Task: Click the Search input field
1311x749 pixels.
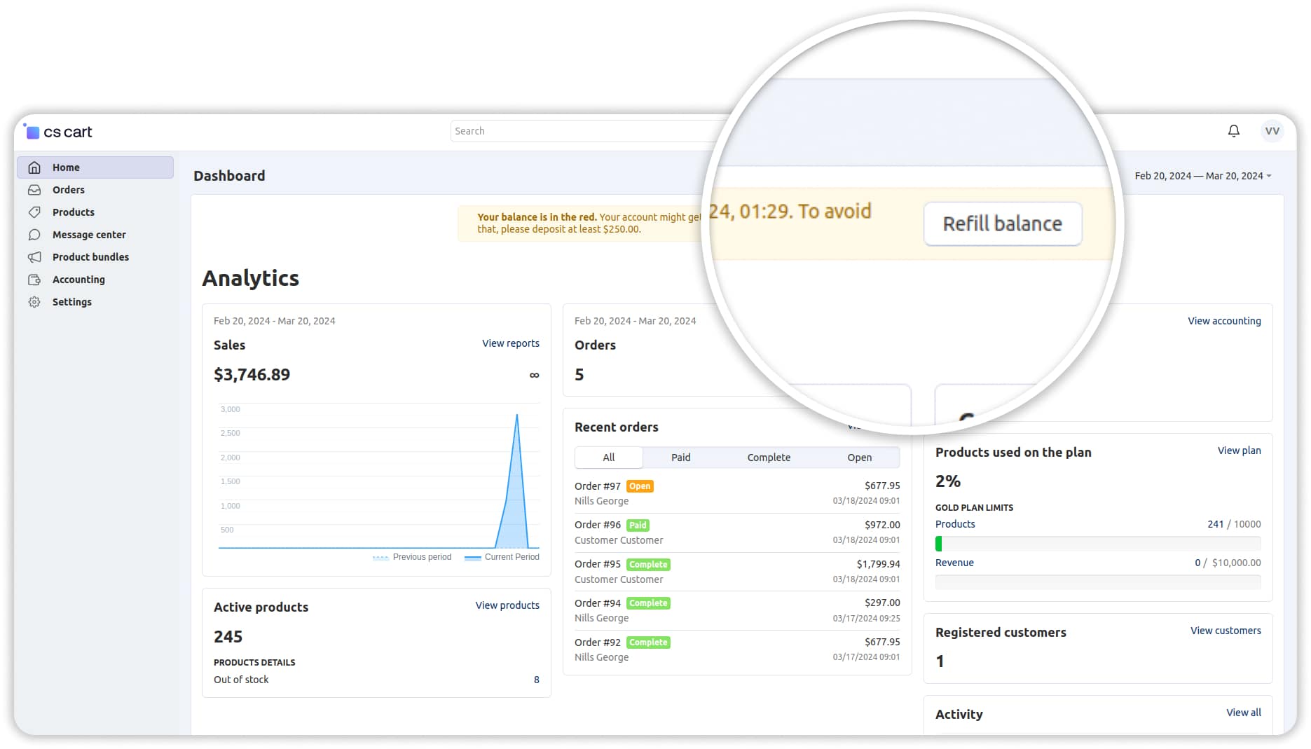Action: 582,131
